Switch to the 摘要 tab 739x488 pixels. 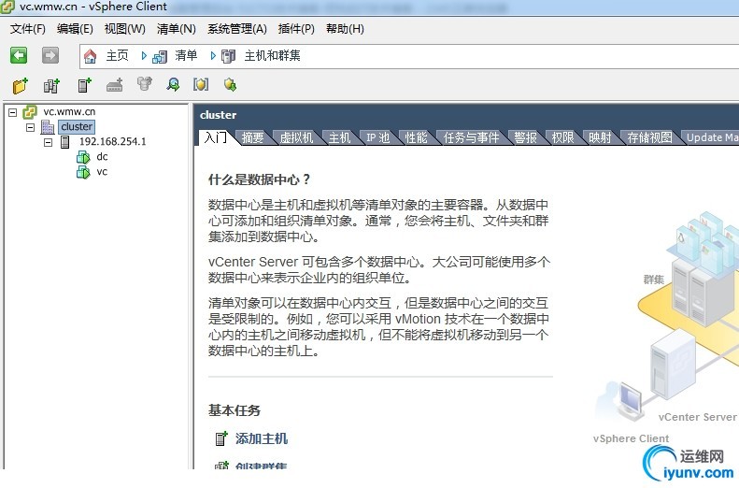pos(252,137)
